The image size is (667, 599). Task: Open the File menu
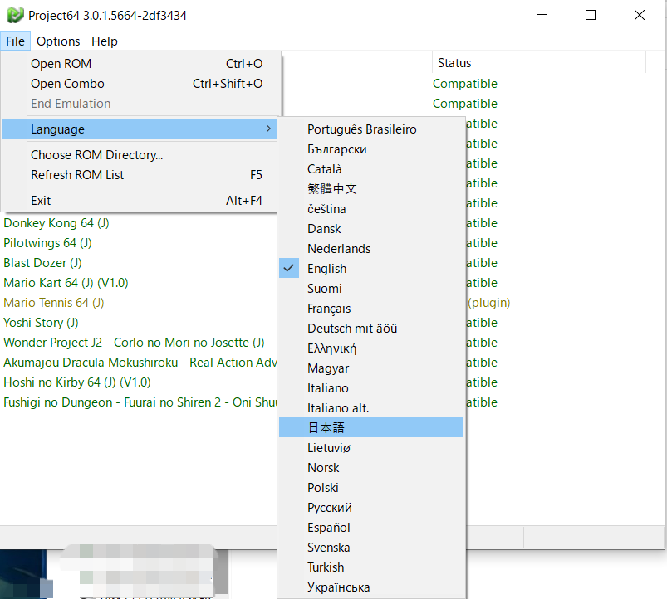point(15,41)
